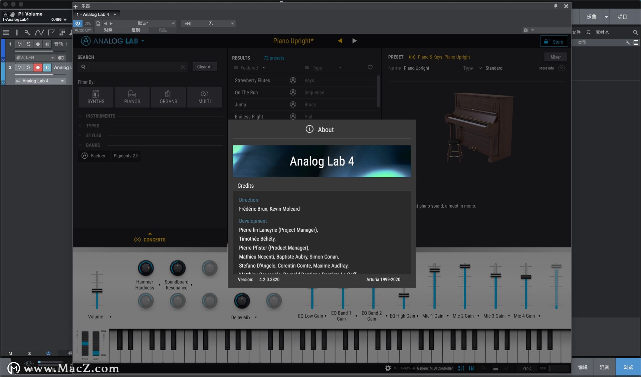Select the Factory bank tag
The height and width of the screenshot is (377, 641).
pos(94,156)
